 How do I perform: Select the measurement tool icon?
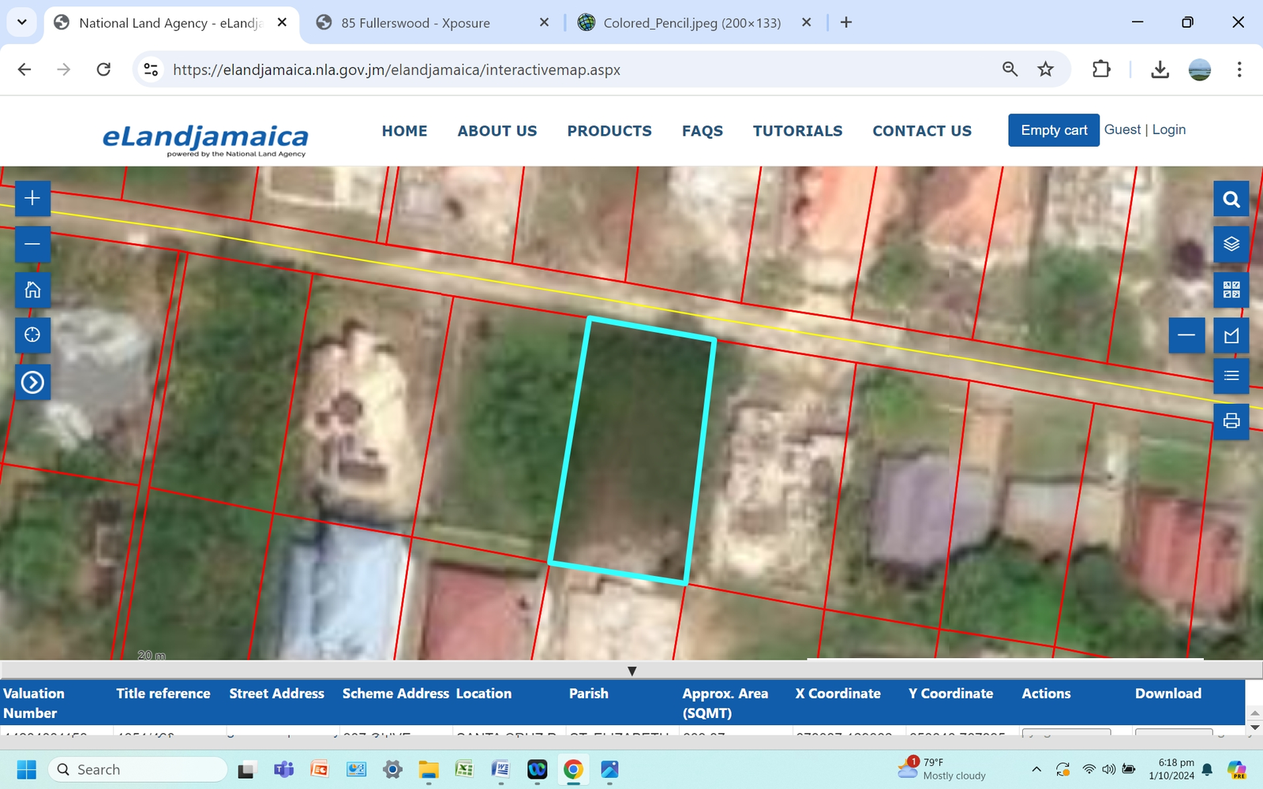click(x=1231, y=335)
